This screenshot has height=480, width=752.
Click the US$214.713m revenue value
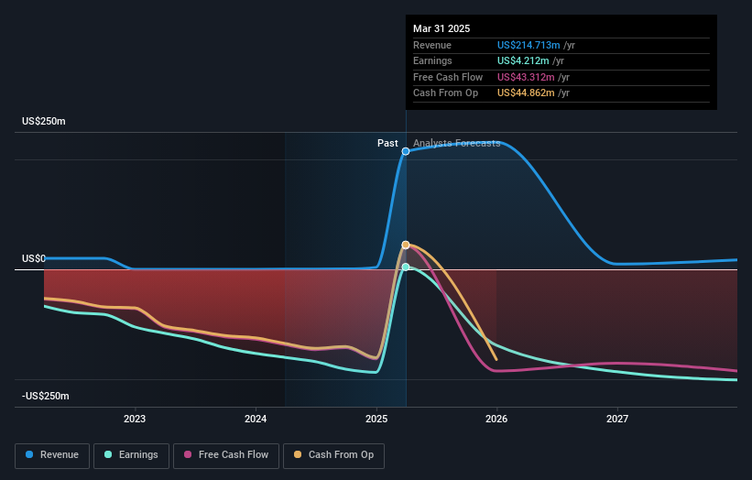[529, 45]
